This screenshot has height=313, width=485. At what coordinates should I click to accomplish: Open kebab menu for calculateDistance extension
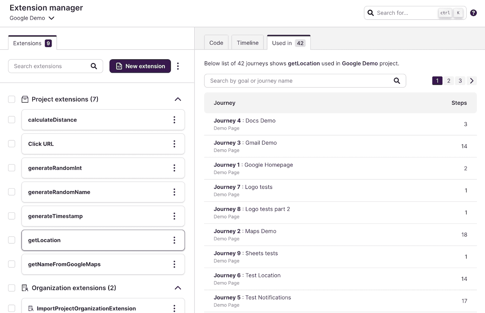[x=174, y=120]
